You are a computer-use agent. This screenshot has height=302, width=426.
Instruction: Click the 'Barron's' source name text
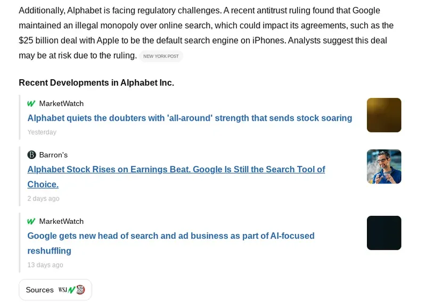click(53, 155)
